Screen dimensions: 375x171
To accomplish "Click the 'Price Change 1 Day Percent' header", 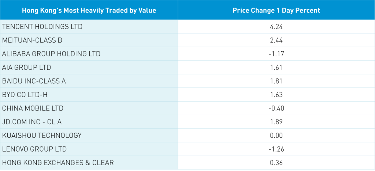I will (276, 10).
